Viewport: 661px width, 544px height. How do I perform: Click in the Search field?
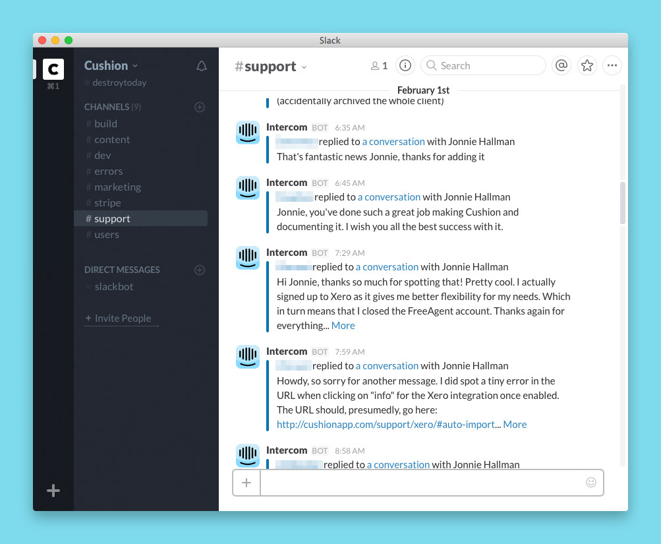[484, 65]
